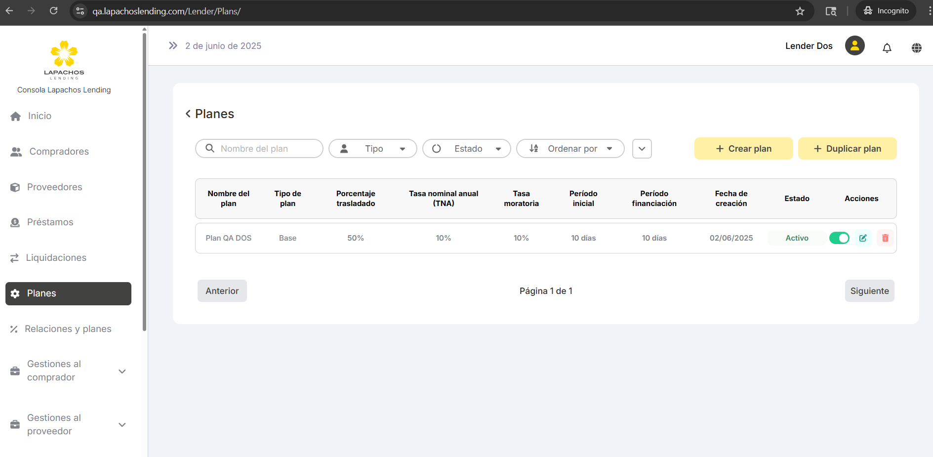Toggle Plan QA DOS active switch off
Screen dimensions: 933x457
pyautogui.click(x=839, y=238)
